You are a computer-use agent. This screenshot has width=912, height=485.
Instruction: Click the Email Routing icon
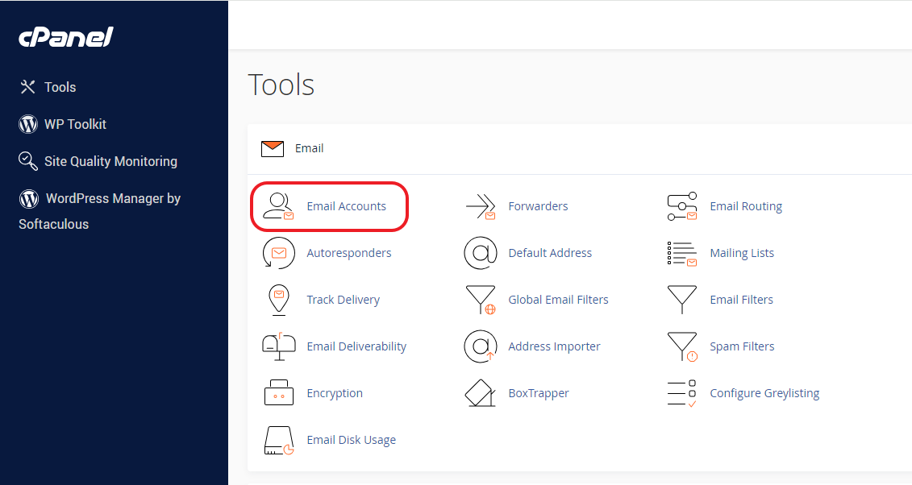(682, 206)
